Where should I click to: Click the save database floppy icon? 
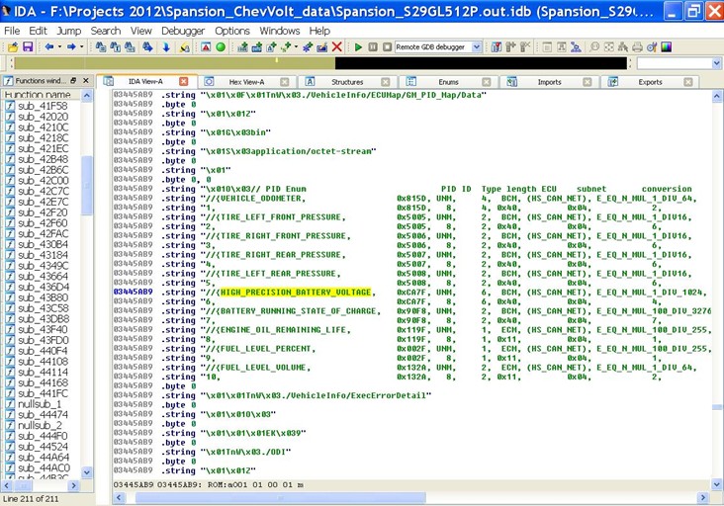point(28,46)
